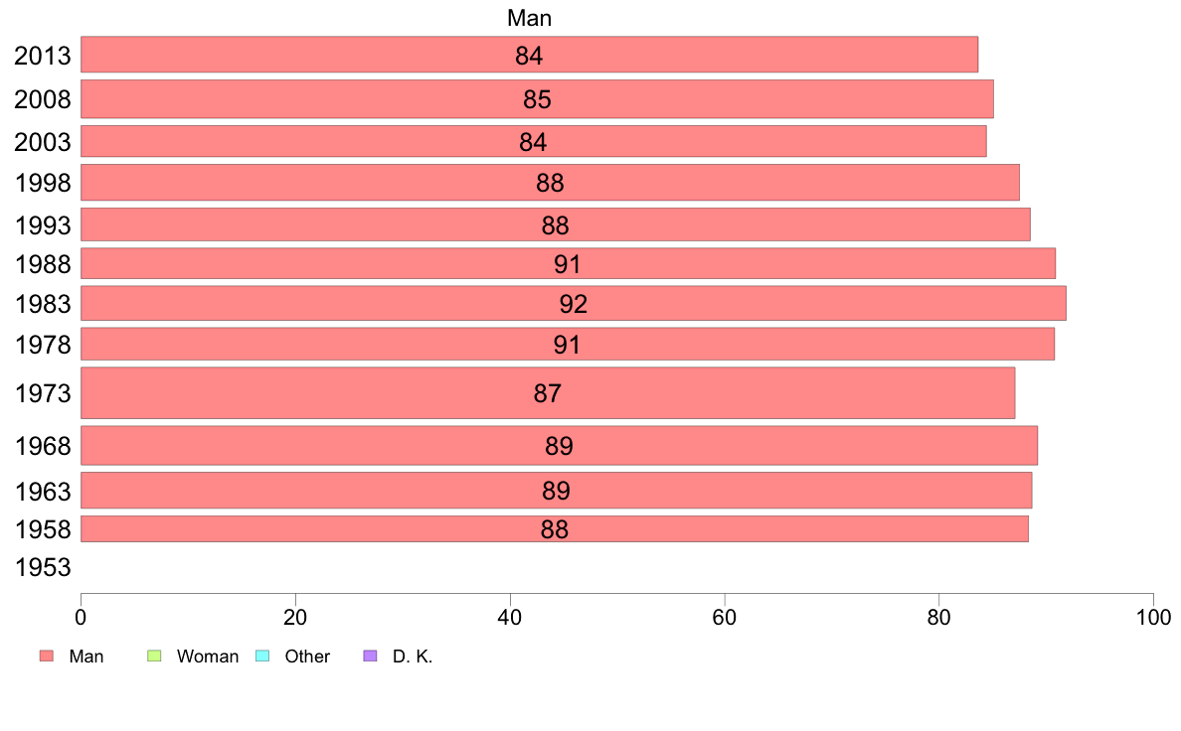Click the red Man legend swatch
1181x731 pixels.
pos(47,656)
